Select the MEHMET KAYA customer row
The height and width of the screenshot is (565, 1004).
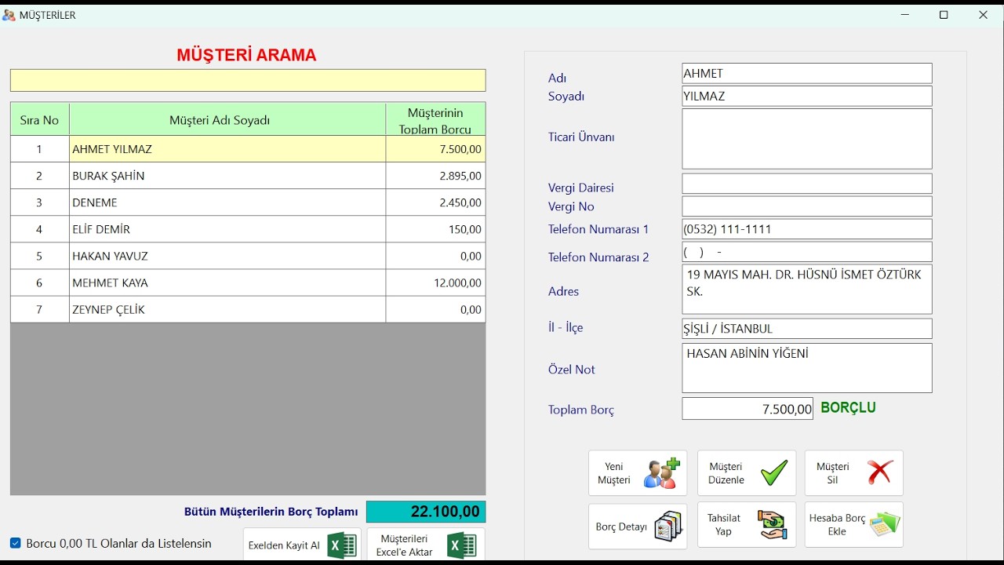coord(248,282)
